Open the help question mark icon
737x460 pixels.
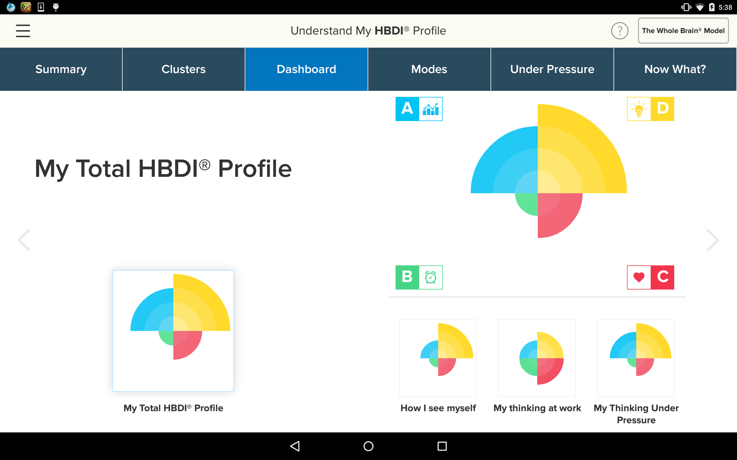tap(620, 31)
